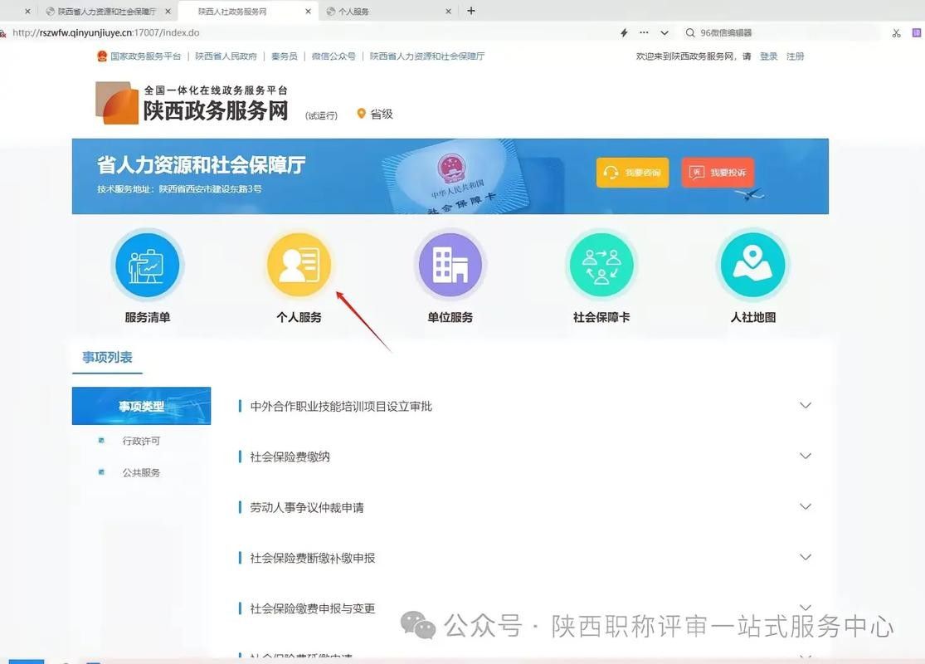Click the 省人力资源和社会保障厅 banner title
This screenshot has width=925, height=664.
point(201,164)
